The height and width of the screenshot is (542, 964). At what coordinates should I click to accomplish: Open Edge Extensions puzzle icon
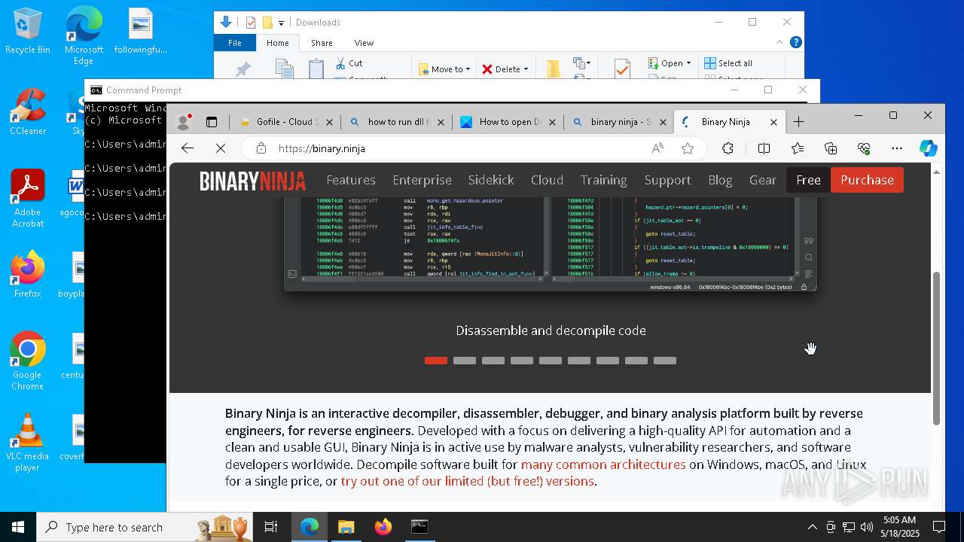[x=728, y=148]
